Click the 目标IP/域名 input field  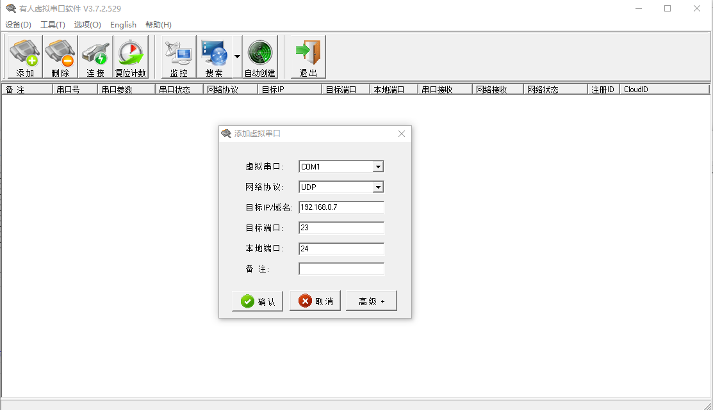click(x=341, y=208)
